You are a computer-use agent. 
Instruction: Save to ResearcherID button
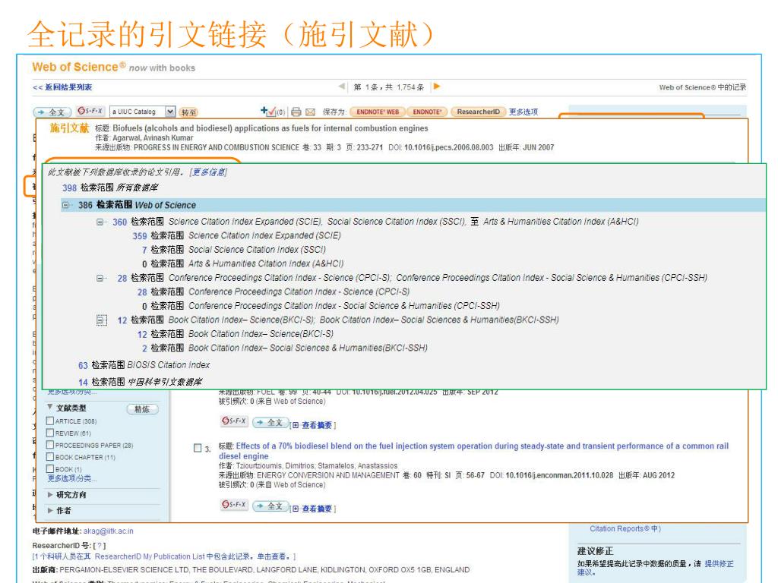point(479,112)
